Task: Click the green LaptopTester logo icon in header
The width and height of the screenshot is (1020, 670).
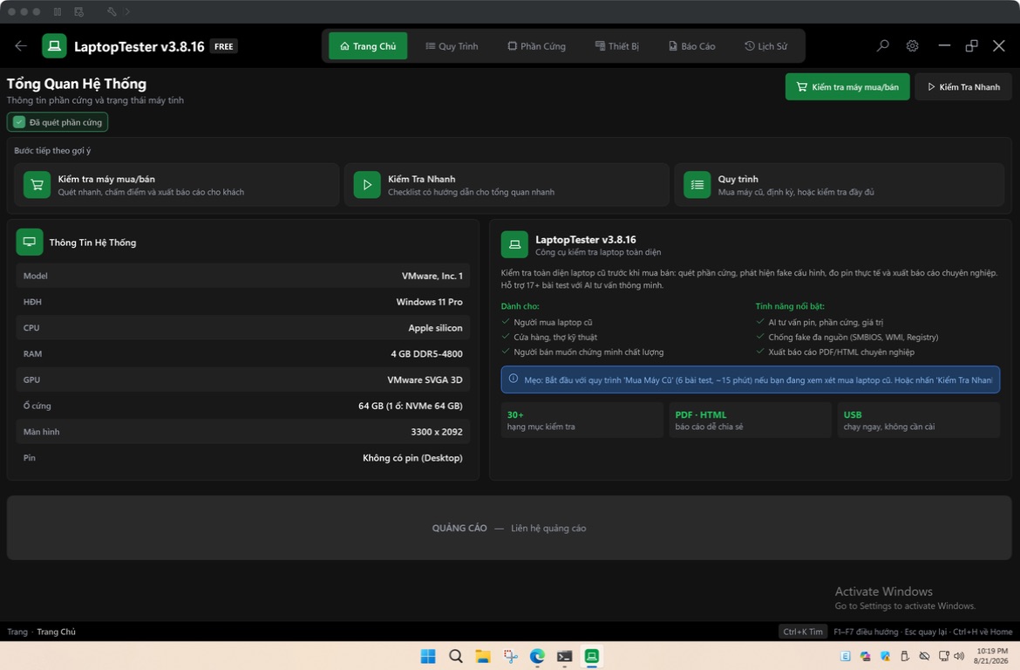Action: click(55, 46)
